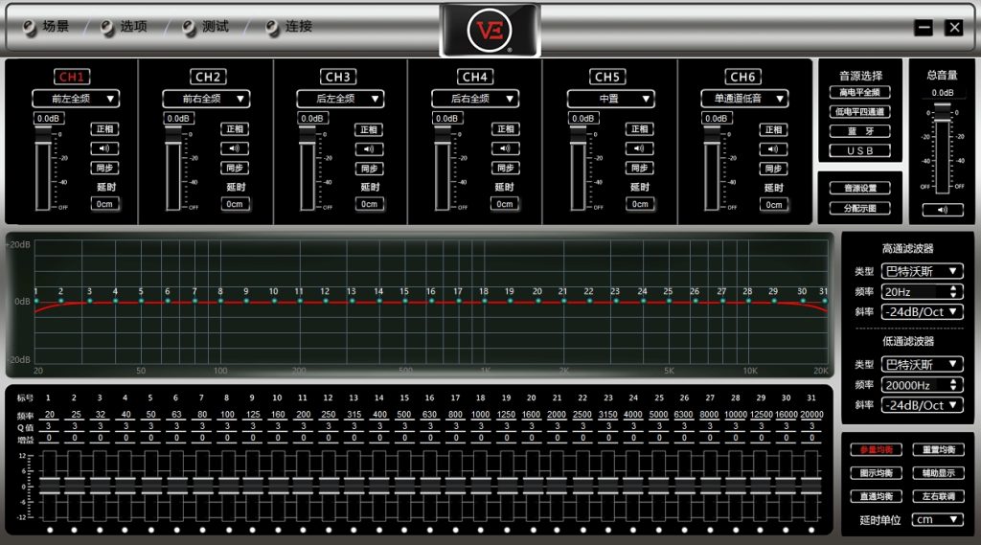The image size is (981, 545).
Task: Select 低电平四通道 audio source
Action: [x=860, y=112]
